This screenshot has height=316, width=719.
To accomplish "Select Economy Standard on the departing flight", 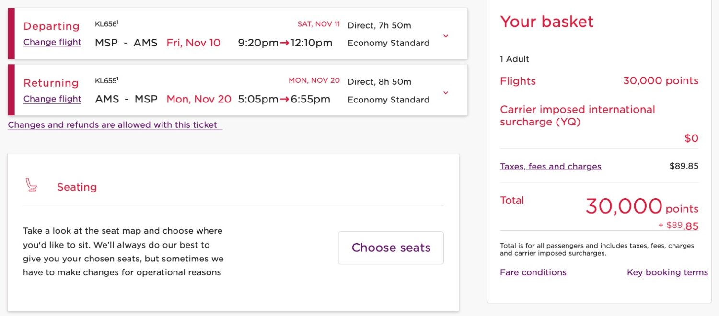I will [388, 43].
